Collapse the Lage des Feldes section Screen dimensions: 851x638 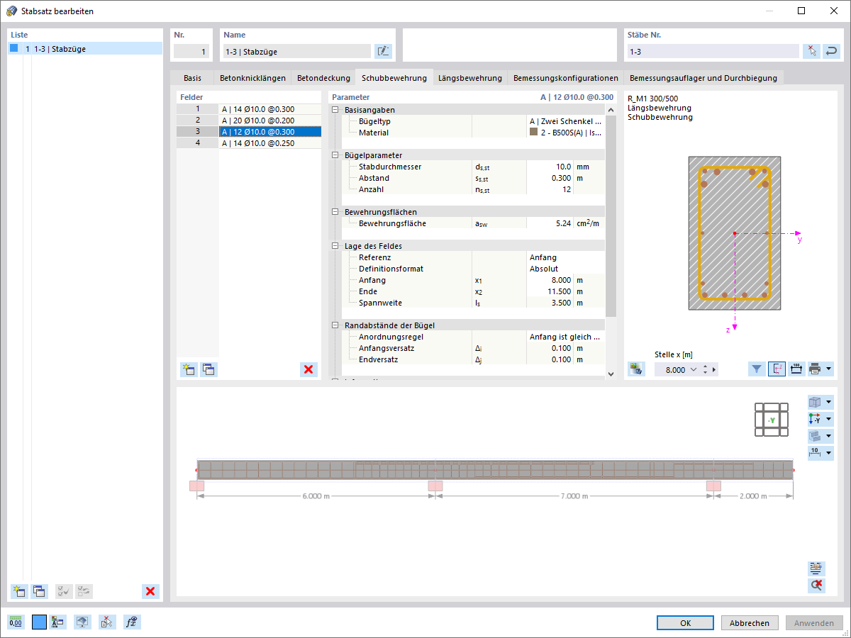tap(336, 246)
